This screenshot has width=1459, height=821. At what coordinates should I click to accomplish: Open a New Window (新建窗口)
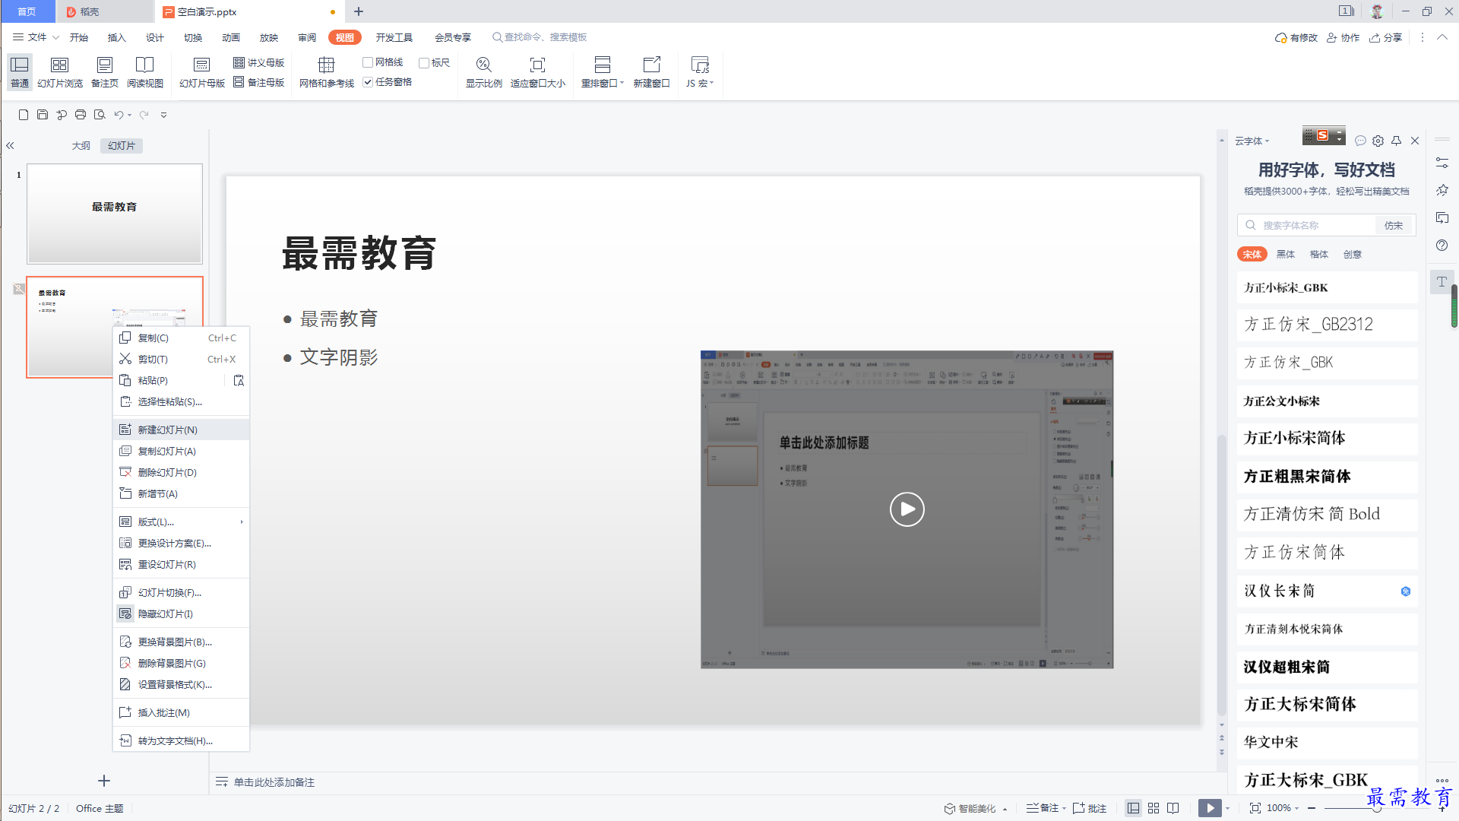pyautogui.click(x=652, y=72)
